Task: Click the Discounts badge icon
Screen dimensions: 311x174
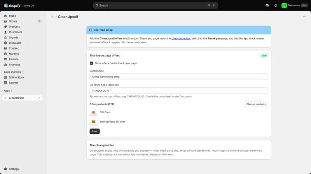Action: click(5, 43)
